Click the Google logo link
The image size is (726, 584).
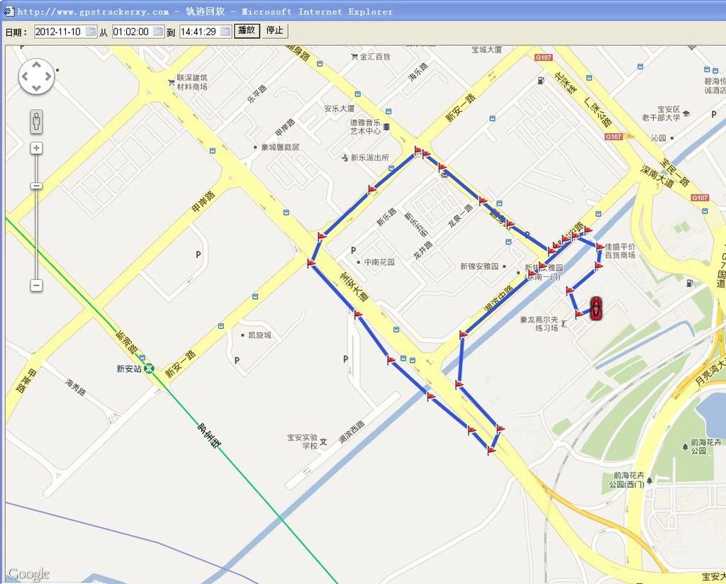click(28, 574)
